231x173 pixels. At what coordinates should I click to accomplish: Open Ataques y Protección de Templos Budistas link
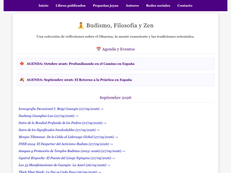(x=72, y=151)
